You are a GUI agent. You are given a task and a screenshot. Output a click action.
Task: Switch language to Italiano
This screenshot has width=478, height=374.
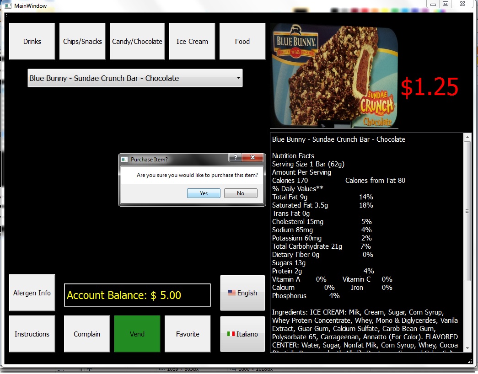coord(242,334)
